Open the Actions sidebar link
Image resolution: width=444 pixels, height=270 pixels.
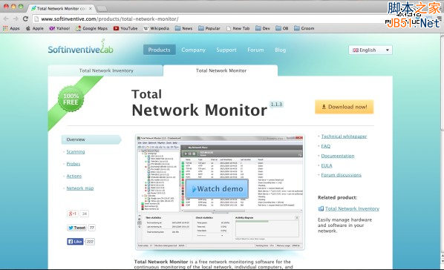click(74, 176)
